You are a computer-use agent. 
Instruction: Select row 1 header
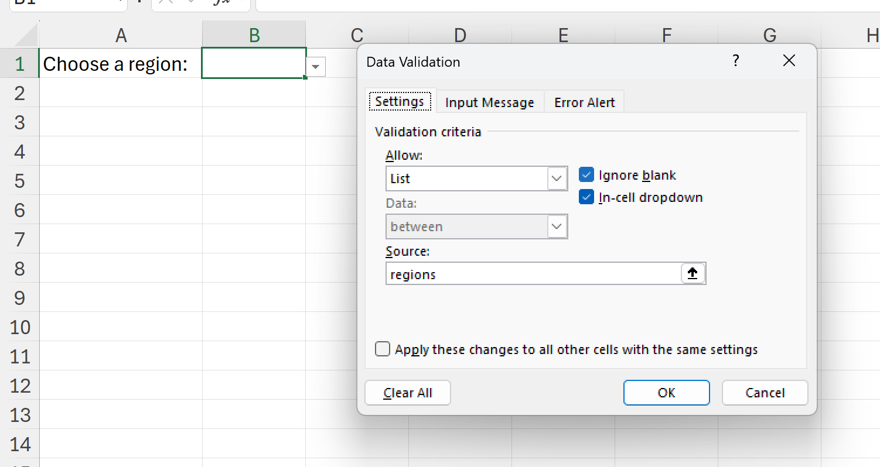[x=20, y=64]
